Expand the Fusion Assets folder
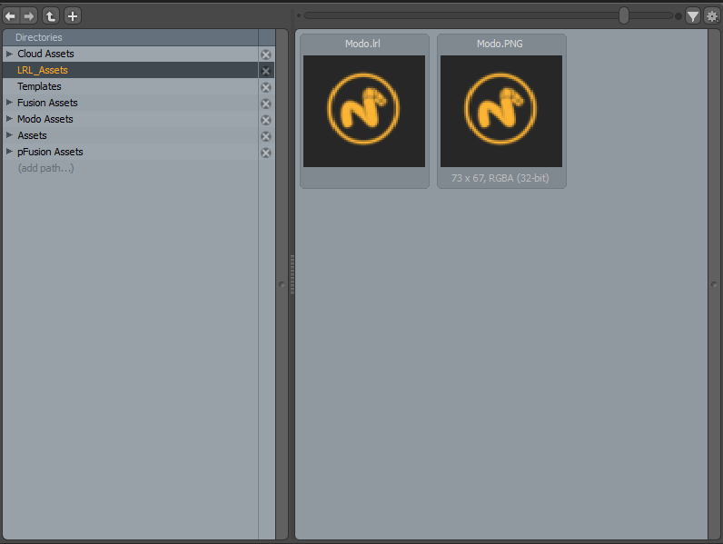 pos(10,103)
